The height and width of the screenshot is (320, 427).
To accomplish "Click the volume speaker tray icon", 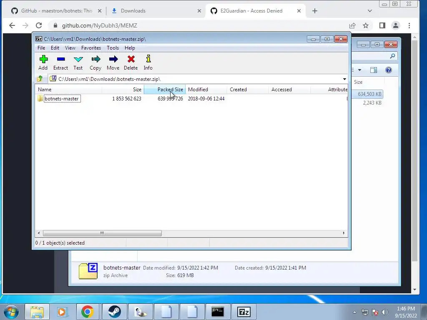I will click(385, 312).
